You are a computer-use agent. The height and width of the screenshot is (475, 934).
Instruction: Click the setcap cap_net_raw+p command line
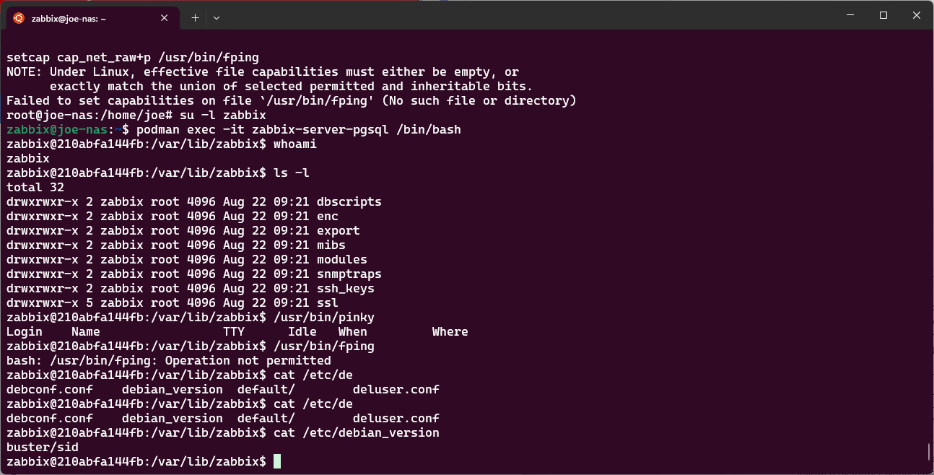[133, 57]
